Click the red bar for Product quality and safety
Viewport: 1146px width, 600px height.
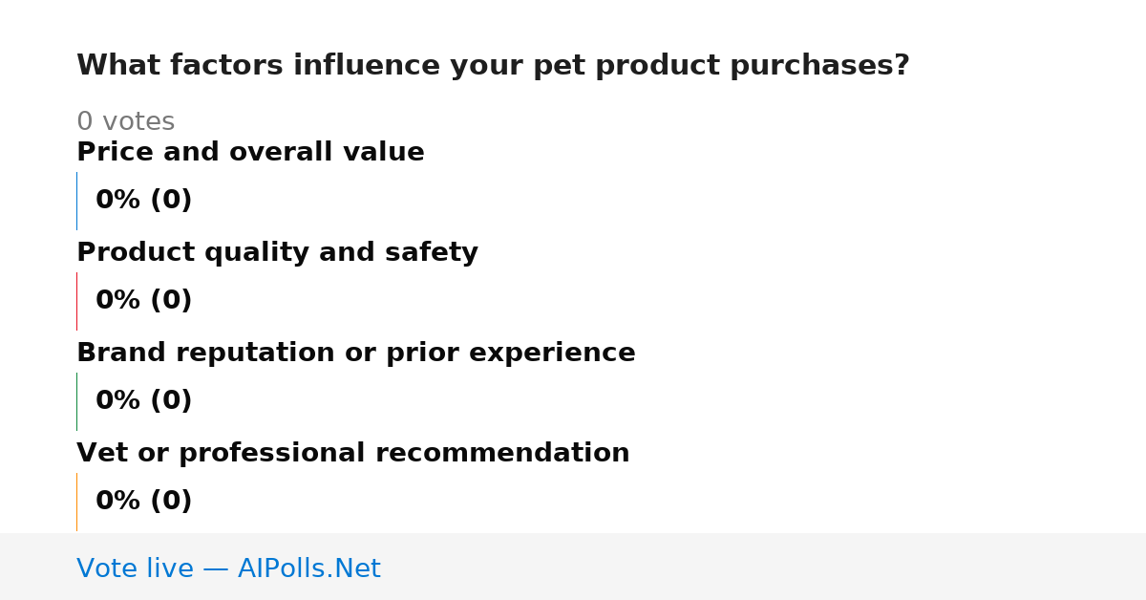(77, 301)
